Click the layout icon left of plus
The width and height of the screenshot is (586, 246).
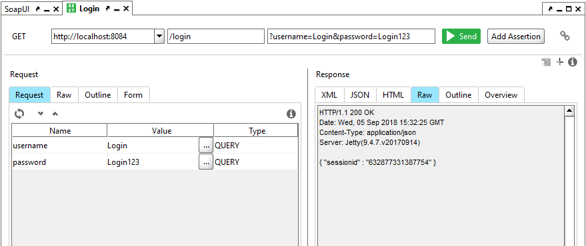(x=546, y=62)
